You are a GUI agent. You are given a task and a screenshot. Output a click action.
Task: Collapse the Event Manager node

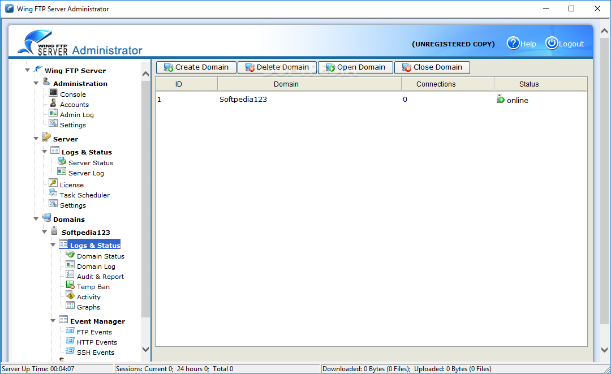[53, 321]
